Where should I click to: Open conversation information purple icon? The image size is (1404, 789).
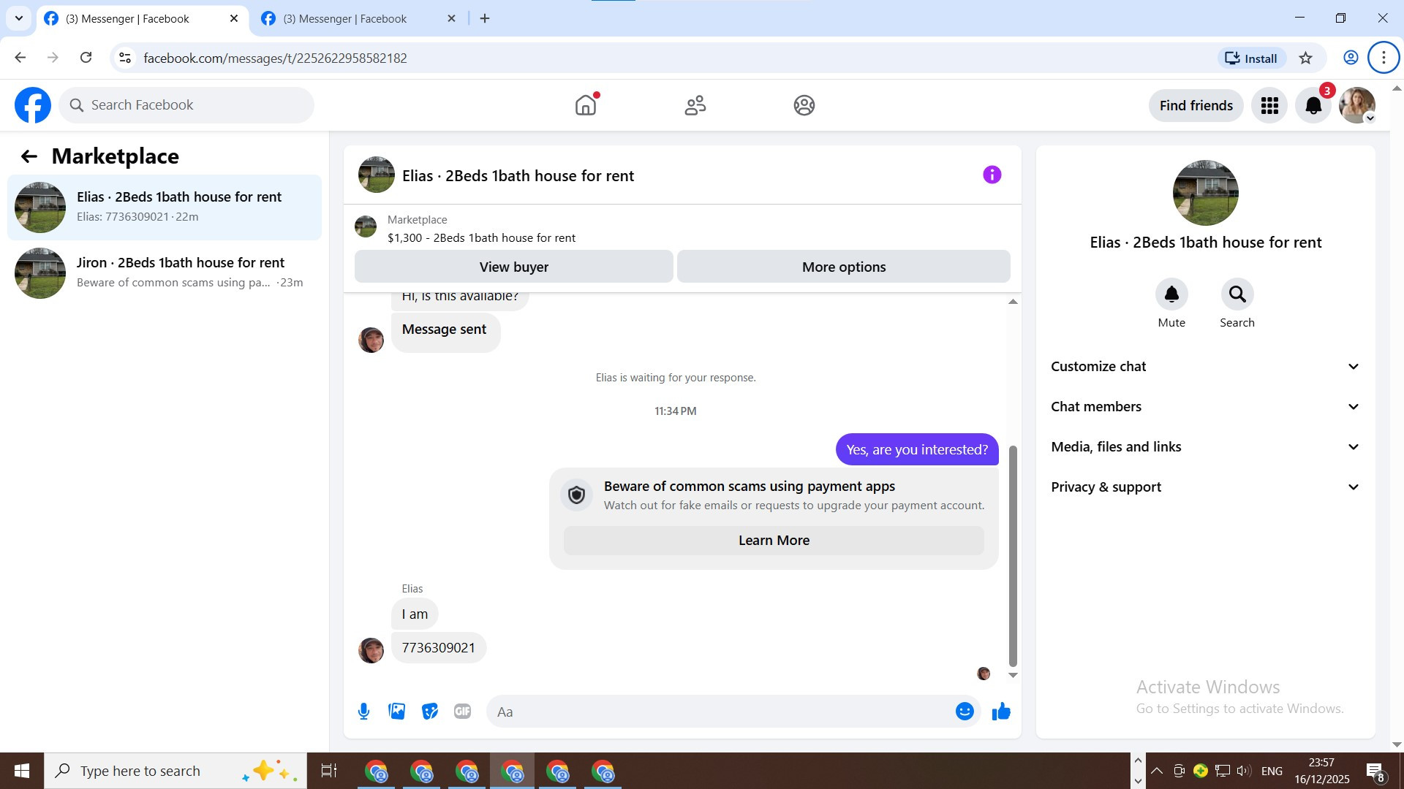[992, 175]
